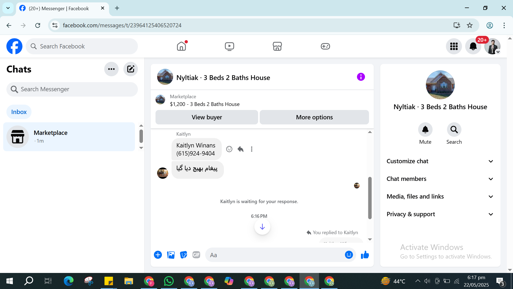Jump to latest message arrow button

click(262, 227)
